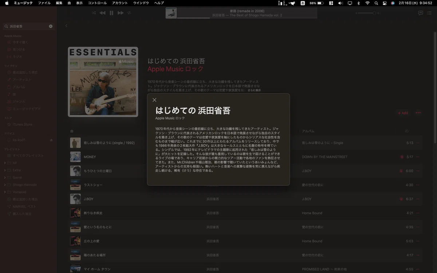Skip forward to the next track
437x273 pixels.
[x=121, y=13]
